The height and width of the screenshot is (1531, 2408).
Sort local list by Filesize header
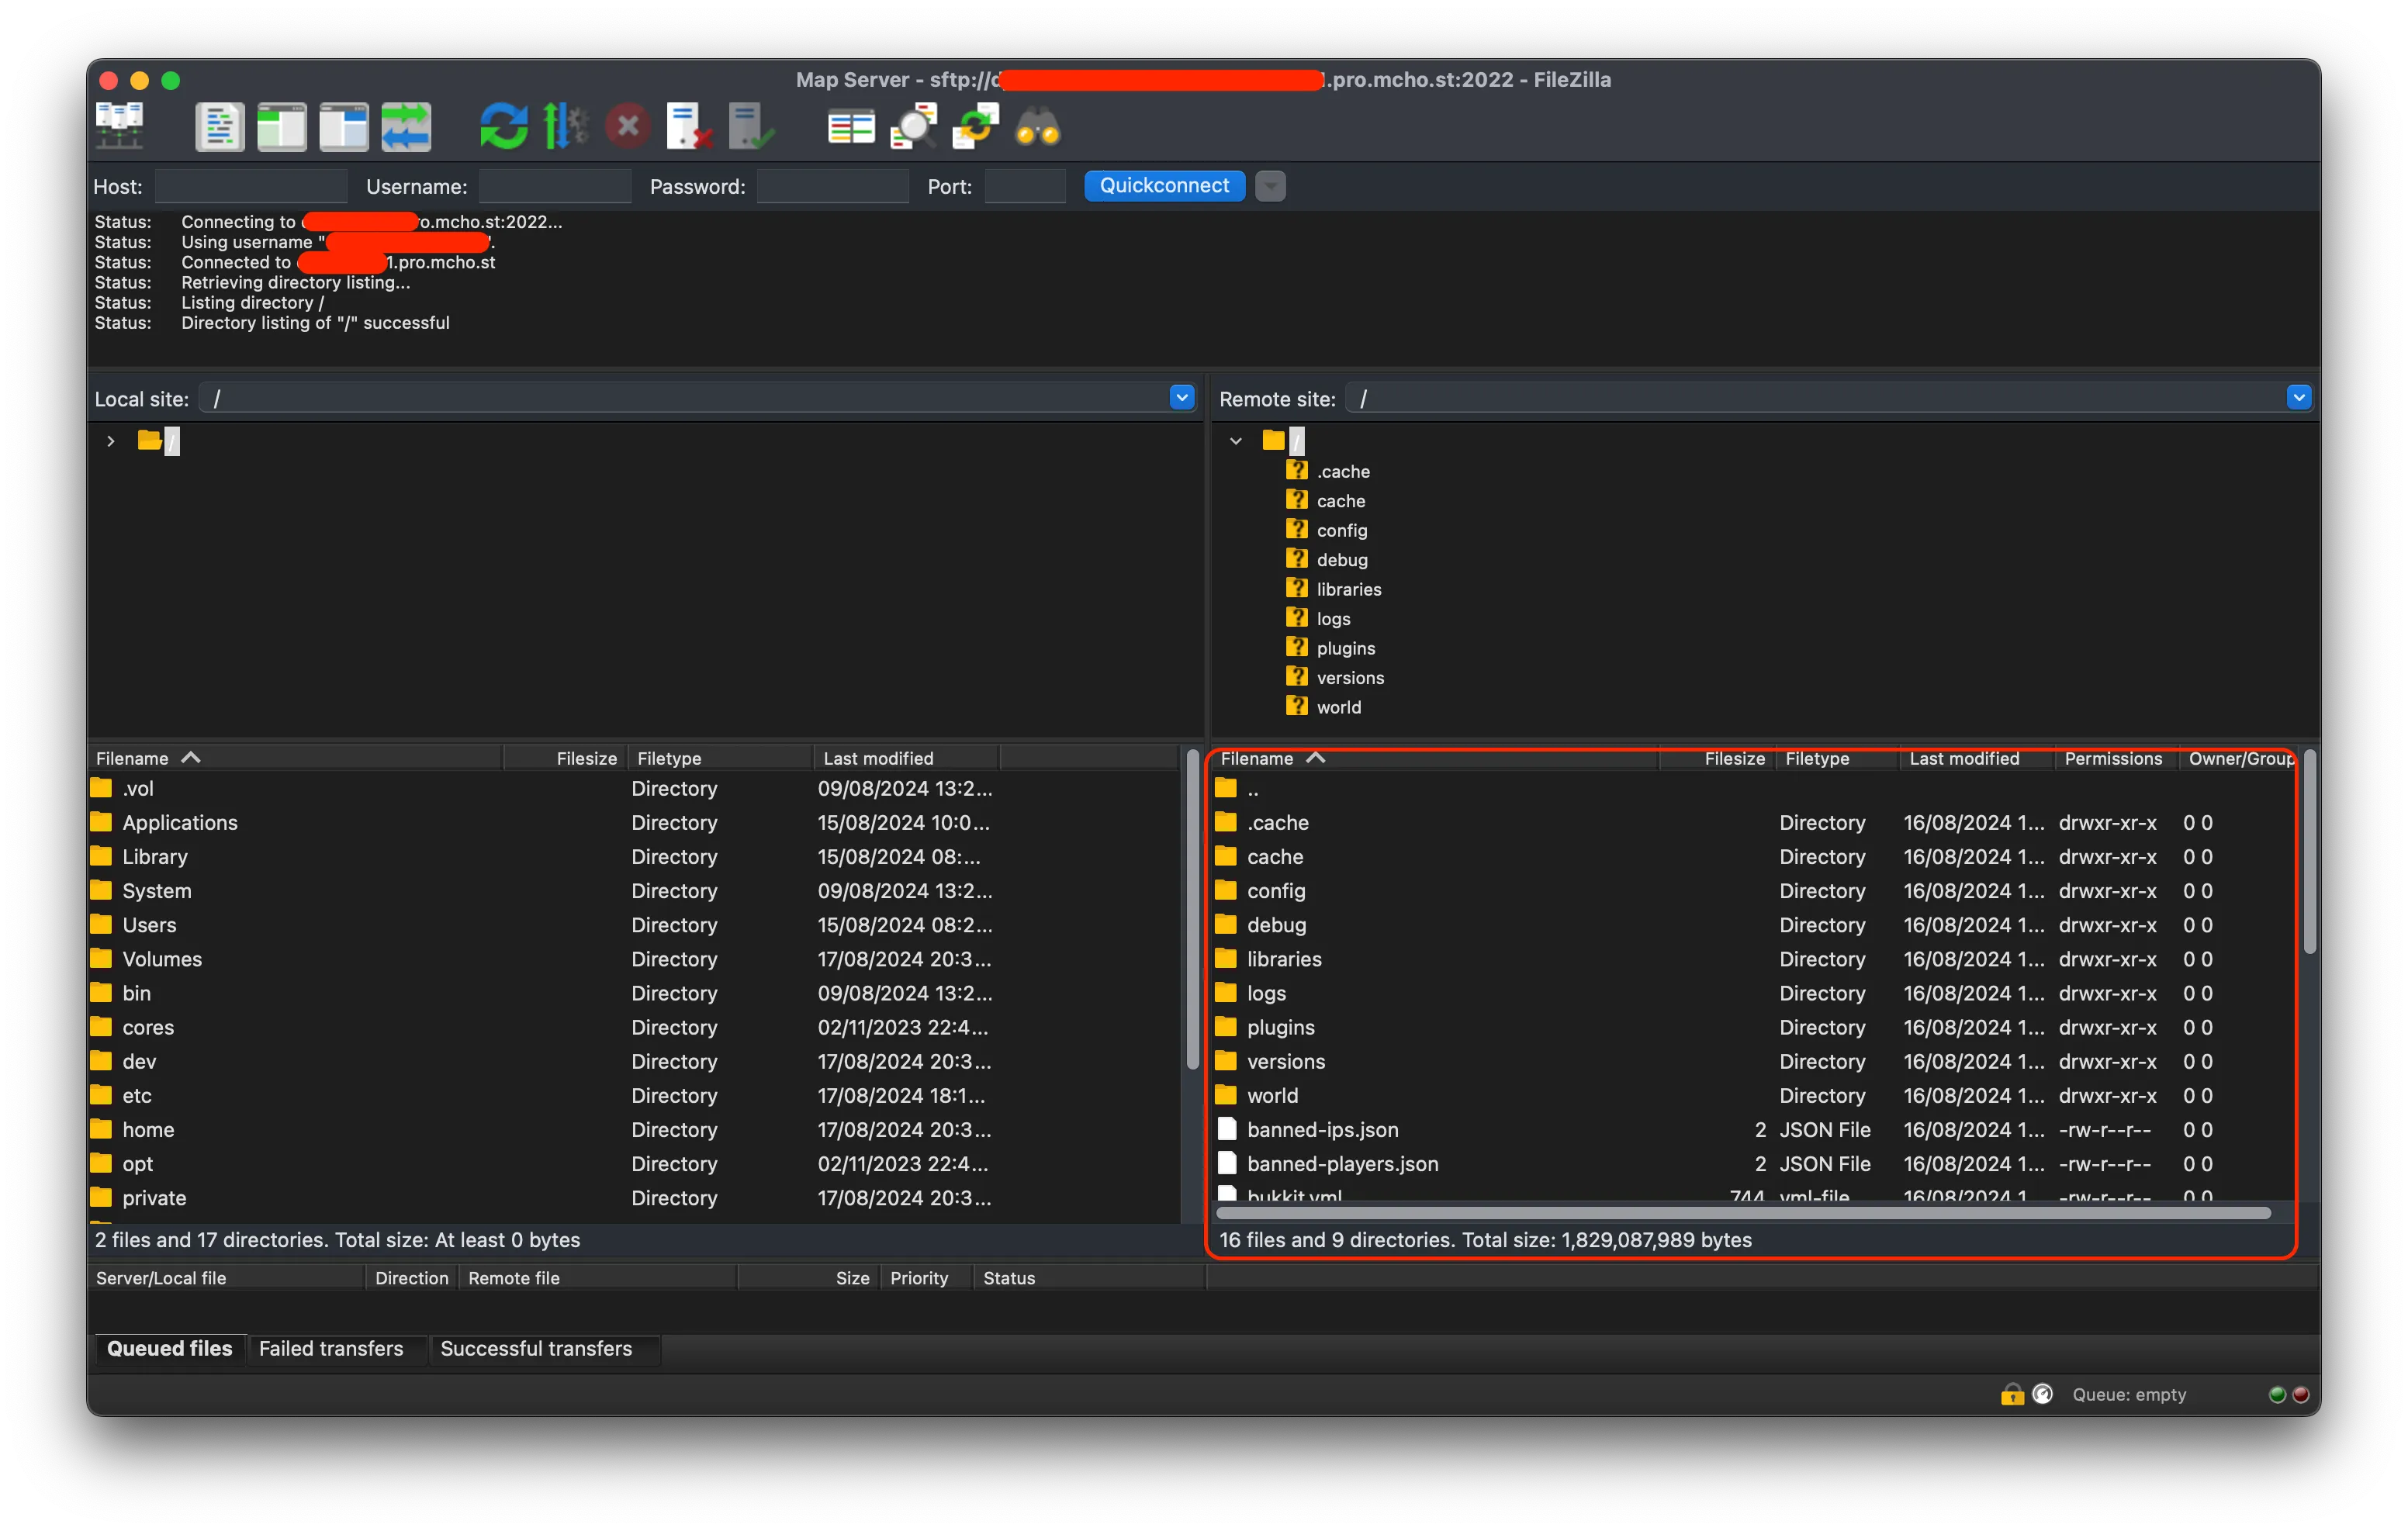click(566, 758)
